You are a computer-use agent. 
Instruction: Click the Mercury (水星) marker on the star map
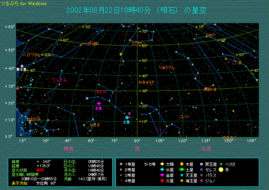127,117
